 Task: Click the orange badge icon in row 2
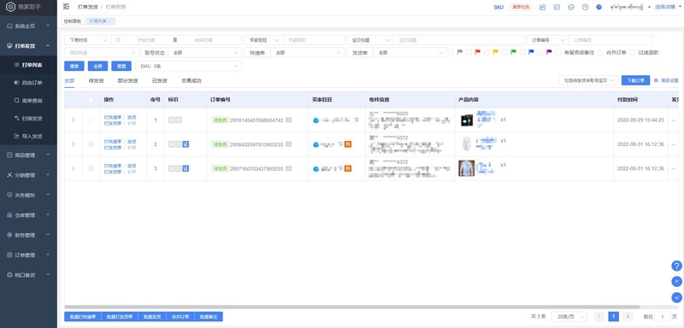point(348,144)
